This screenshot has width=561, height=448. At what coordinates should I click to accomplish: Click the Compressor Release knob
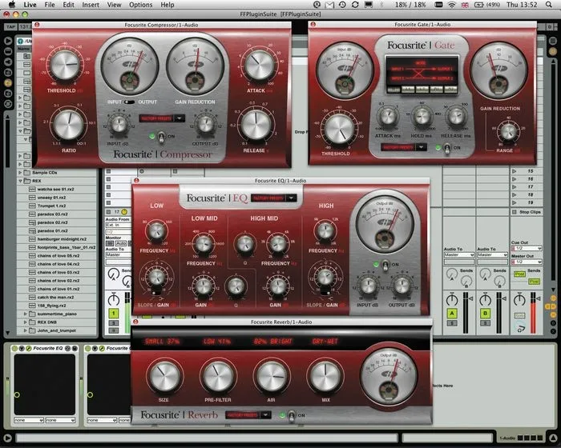[256, 125]
